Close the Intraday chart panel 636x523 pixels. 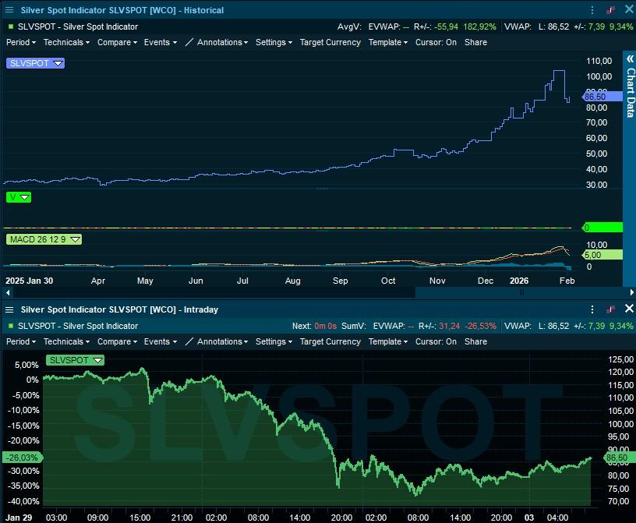click(629, 309)
